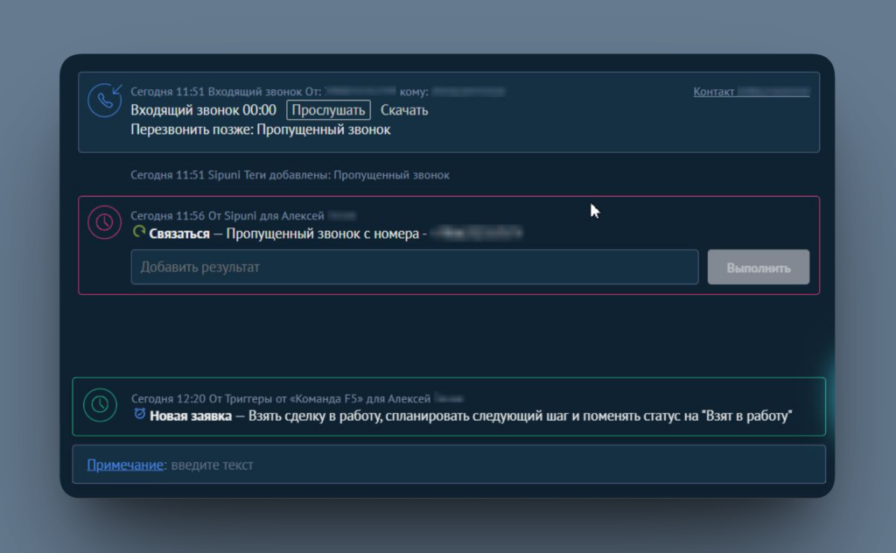Click the pink clock icon of Sipuni task
This screenshot has height=553, width=896.
[x=104, y=222]
